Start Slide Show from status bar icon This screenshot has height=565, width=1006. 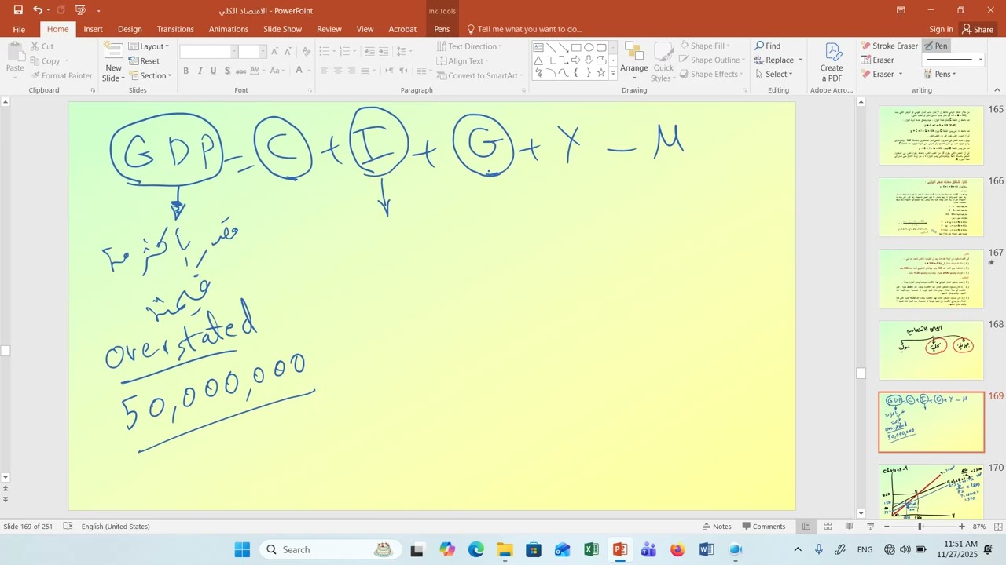point(870,527)
